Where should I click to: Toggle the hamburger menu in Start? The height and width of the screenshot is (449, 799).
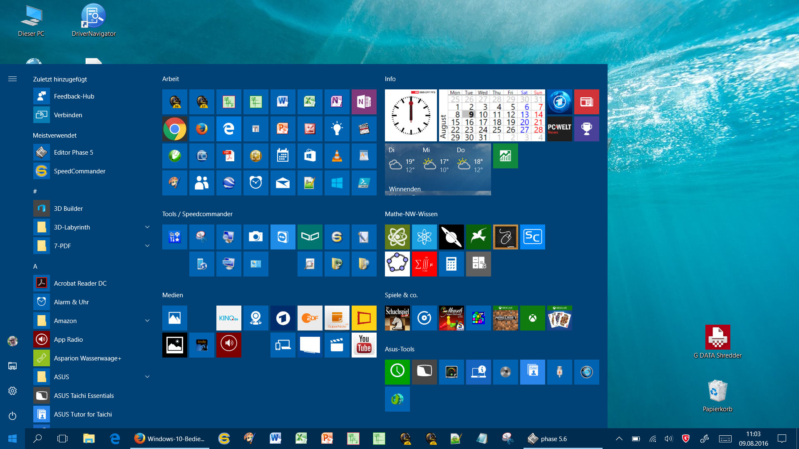[12, 79]
